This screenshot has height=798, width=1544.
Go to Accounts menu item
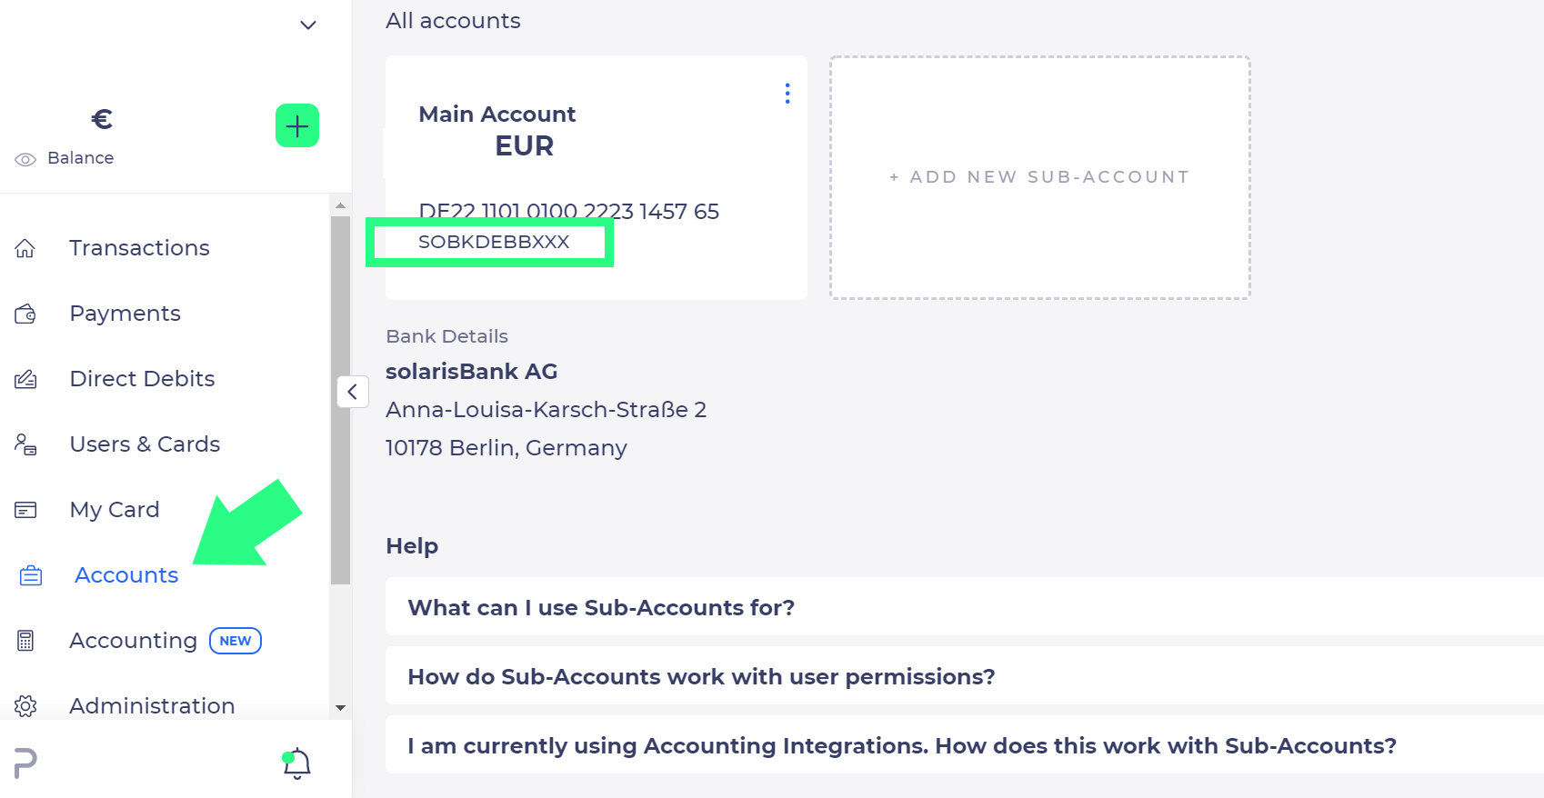pos(126,575)
